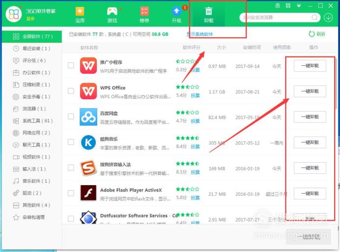This screenshot has width=340, height=252.
Task: Check the Dotfuscator Software Services checkbox
Action: [x=71, y=219]
